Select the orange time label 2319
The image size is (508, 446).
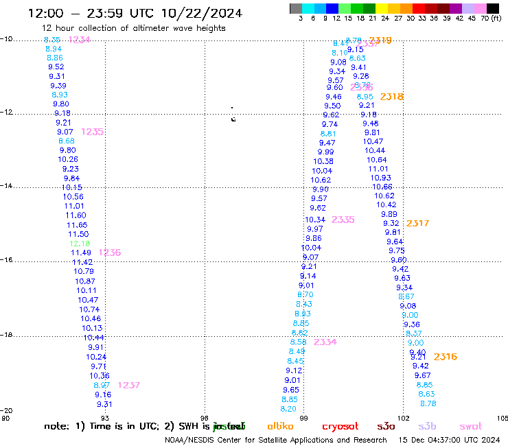[x=380, y=40]
